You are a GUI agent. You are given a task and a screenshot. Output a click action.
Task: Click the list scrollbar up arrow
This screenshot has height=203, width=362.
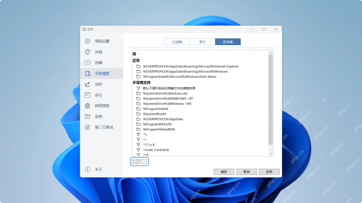pos(270,53)
